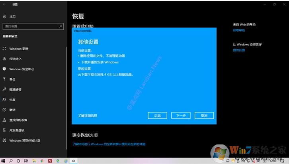Open the Settings gear on the taskbar
289x164 pixels.
pos(74,161)
